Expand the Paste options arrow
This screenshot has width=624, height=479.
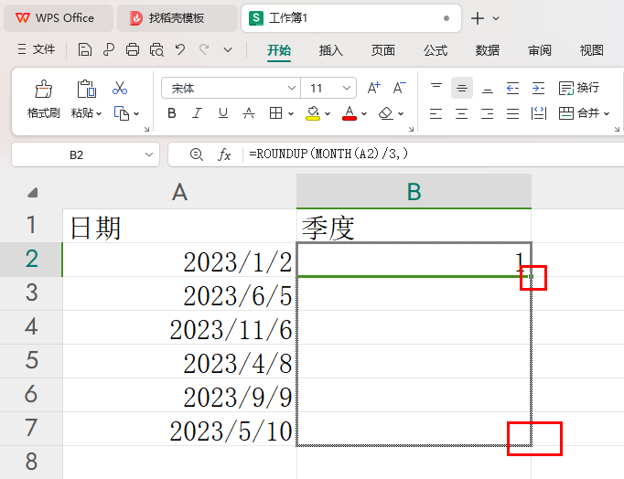point(99,113)
